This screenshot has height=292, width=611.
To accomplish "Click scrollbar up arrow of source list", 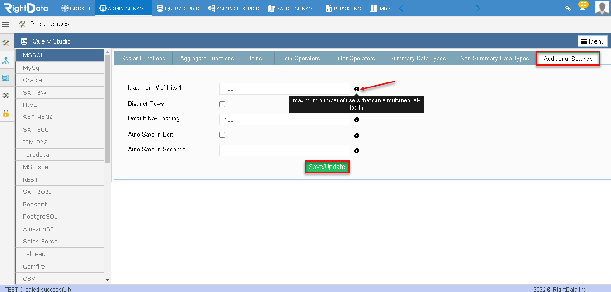I will [108, 52].
